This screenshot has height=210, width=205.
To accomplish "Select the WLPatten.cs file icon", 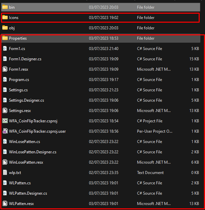I will (5, 183).
